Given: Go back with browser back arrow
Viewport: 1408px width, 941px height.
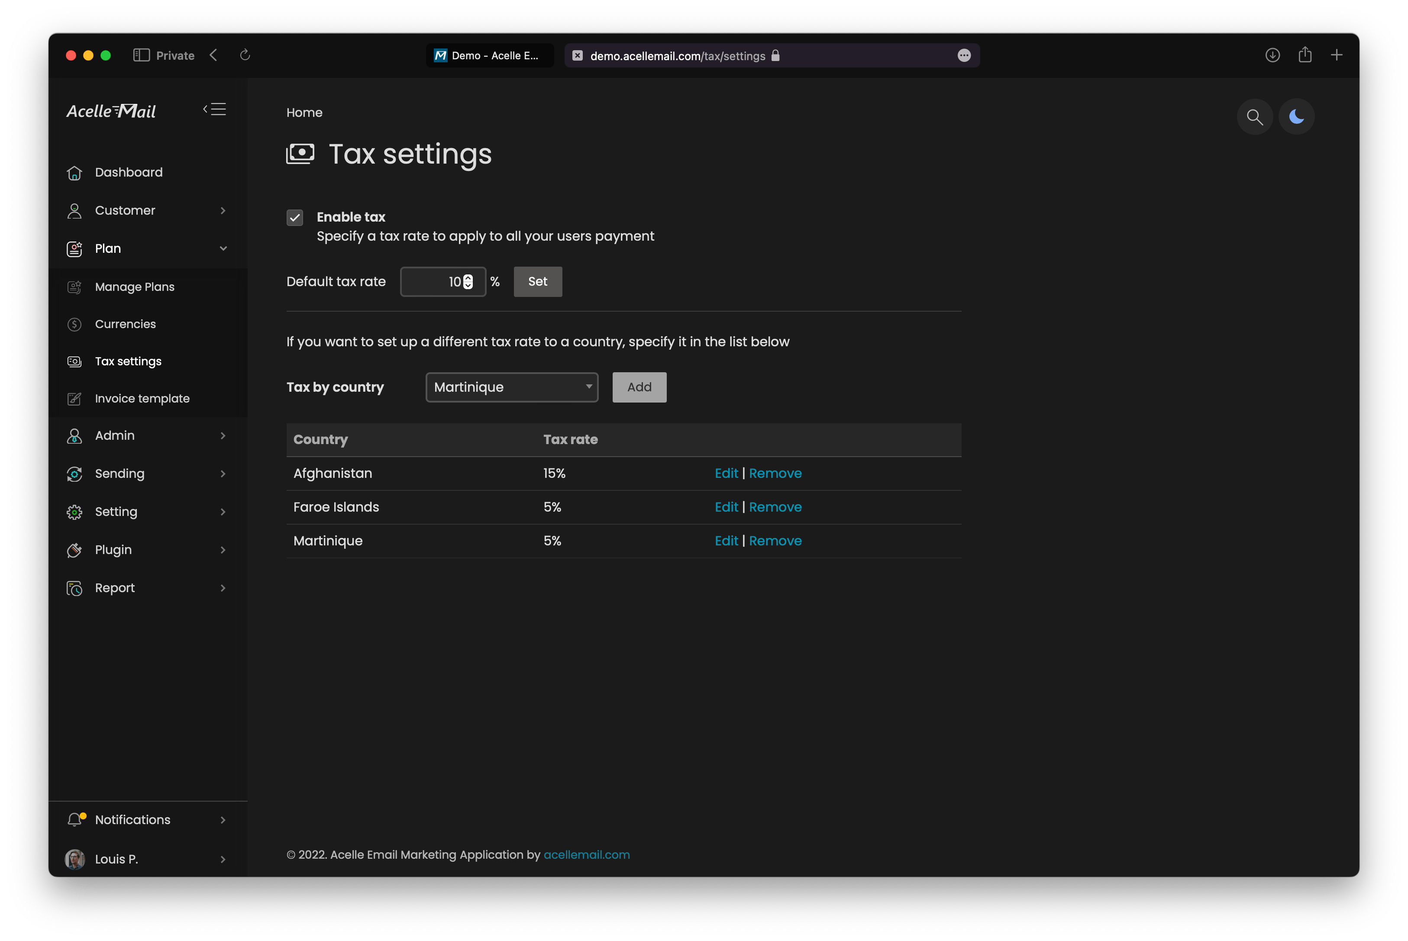Looking at the screenshot, I should [213, 55].
